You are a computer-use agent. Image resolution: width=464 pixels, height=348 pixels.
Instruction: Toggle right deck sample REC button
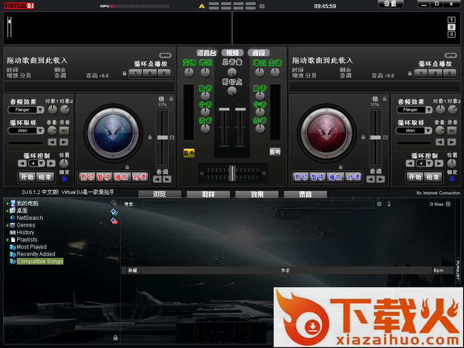(x=452, y=130)
